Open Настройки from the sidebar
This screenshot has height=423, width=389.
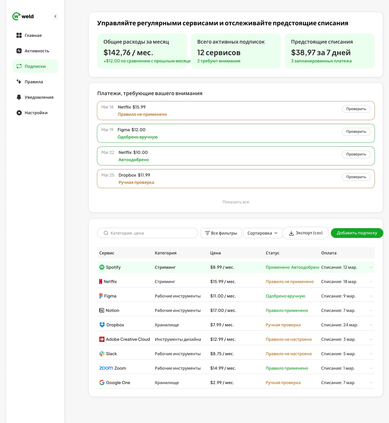tap(35, 113)
